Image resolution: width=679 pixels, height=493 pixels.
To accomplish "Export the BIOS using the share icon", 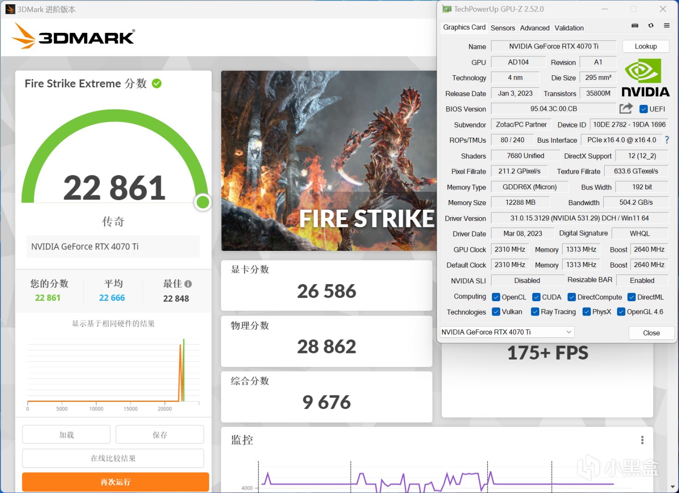I will point(626,108).
